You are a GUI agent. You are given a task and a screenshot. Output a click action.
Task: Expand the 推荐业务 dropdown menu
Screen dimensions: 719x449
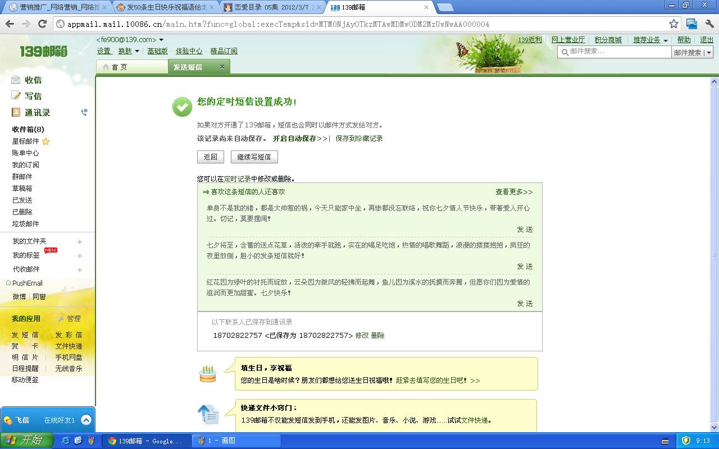666,40
